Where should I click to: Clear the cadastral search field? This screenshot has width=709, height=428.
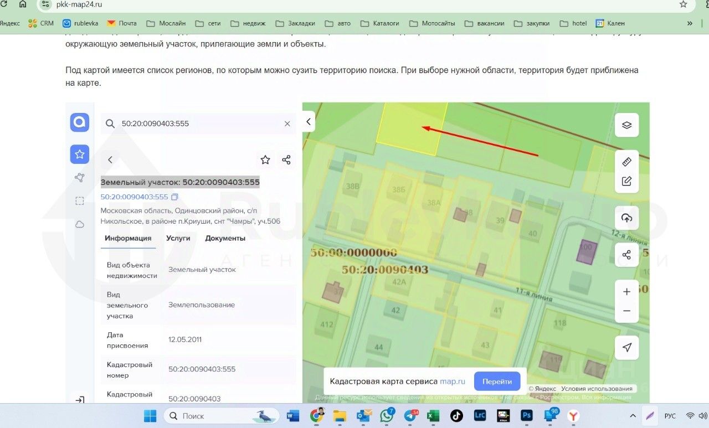coord(287,124)
